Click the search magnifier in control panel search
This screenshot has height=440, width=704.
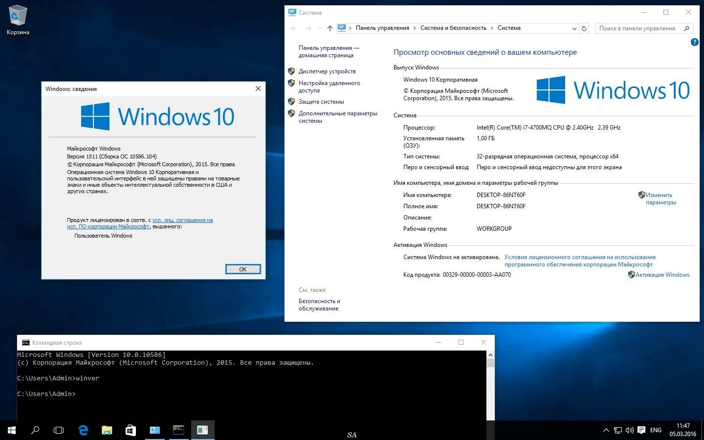[686, 28]
